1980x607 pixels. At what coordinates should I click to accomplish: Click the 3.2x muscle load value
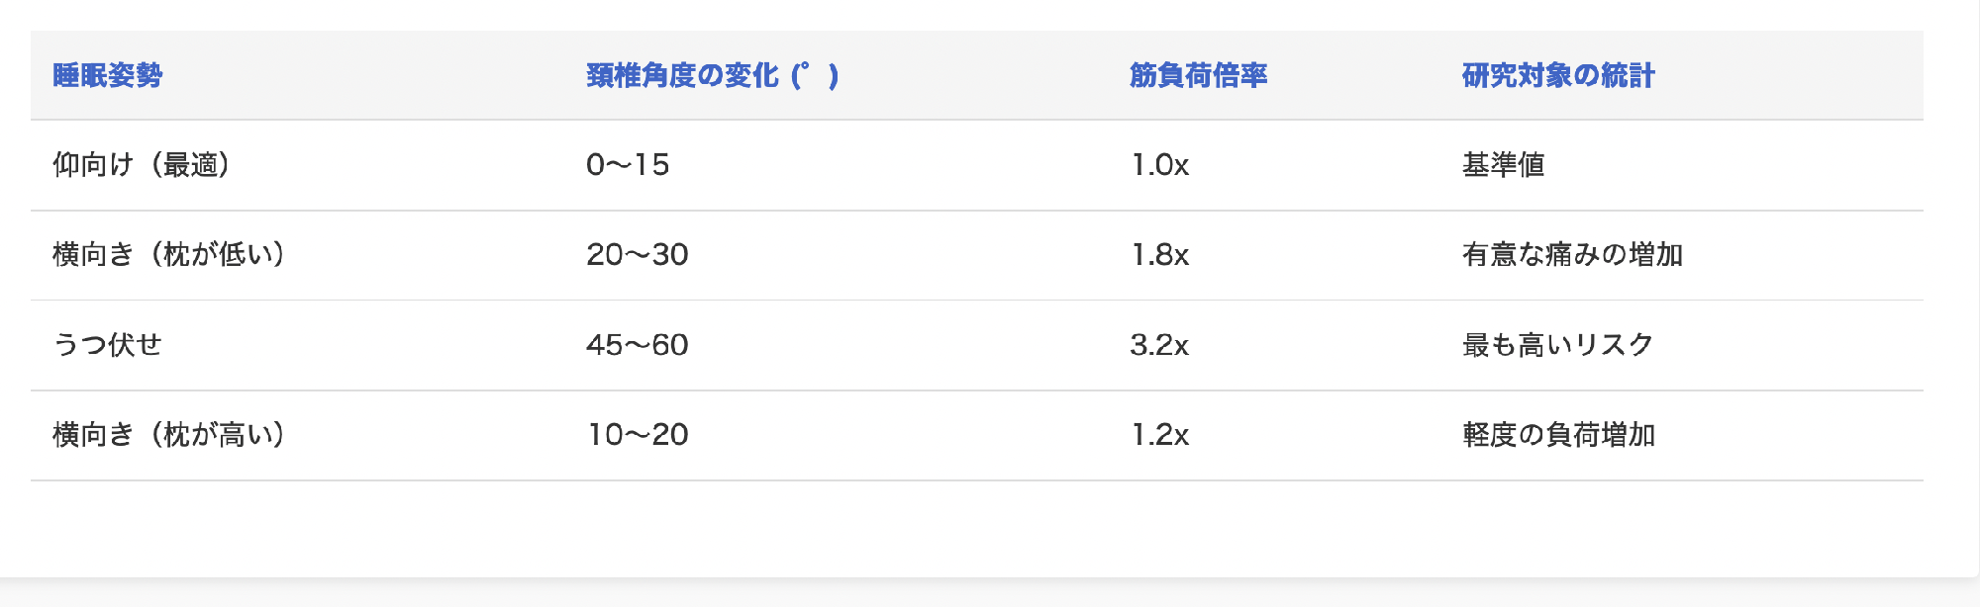click(1159, 345)
